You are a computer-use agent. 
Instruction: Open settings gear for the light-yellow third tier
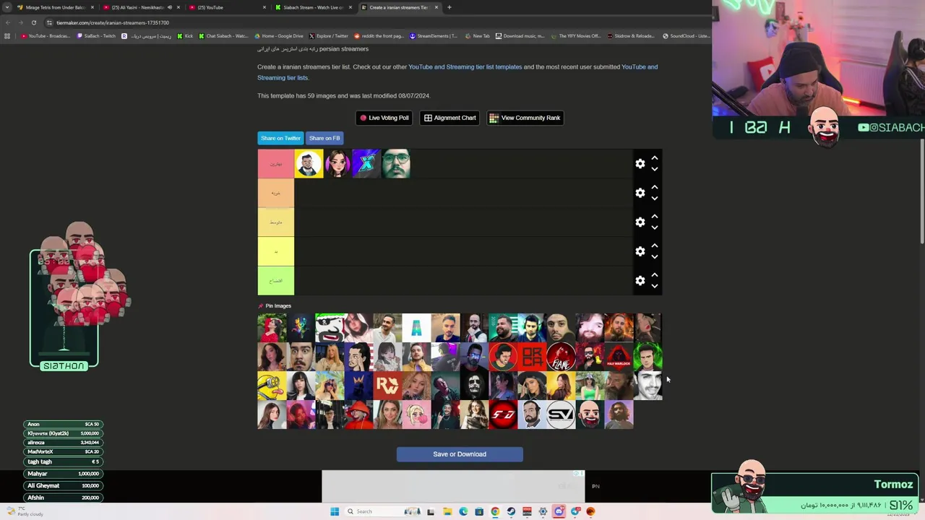[640, 222]
